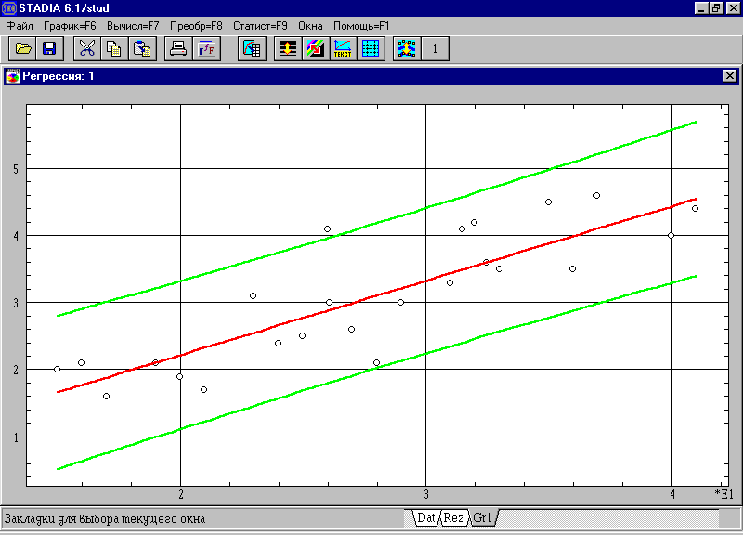Click the STADIA application title bar icon
Viewport: 743px width, 535px height.
click(8, 8)
